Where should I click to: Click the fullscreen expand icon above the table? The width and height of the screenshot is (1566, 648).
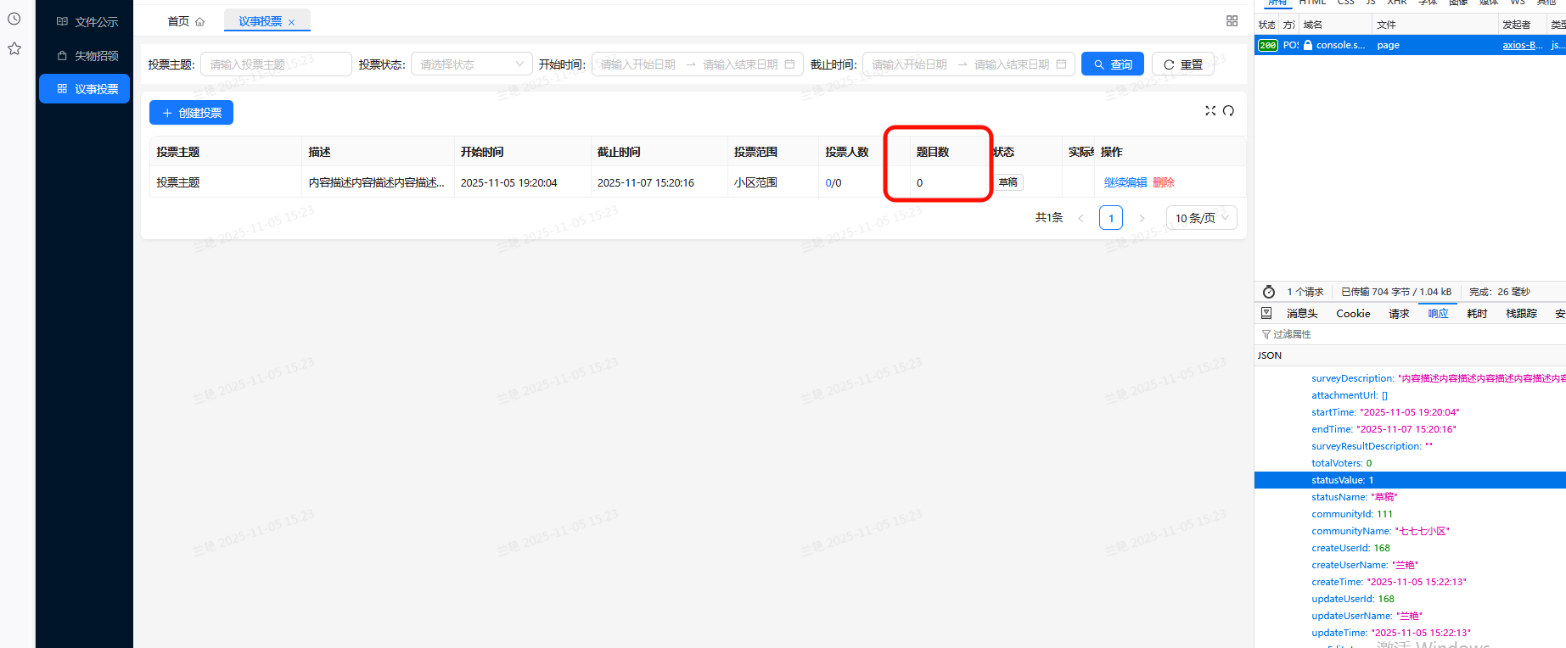[1210, 111]
